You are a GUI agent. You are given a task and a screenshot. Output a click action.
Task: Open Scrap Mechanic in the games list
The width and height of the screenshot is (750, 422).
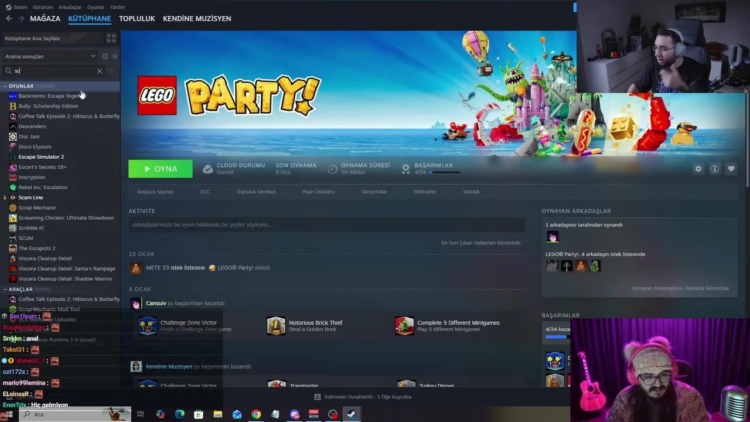click(37, 207)
